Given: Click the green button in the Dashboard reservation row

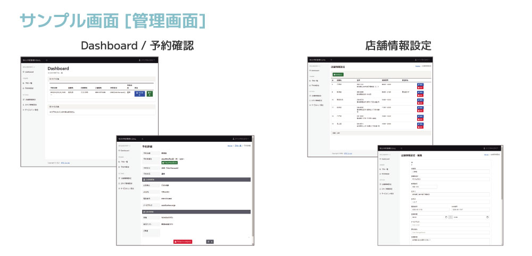Looking at the screenshot, I should (x=149, y=93).
